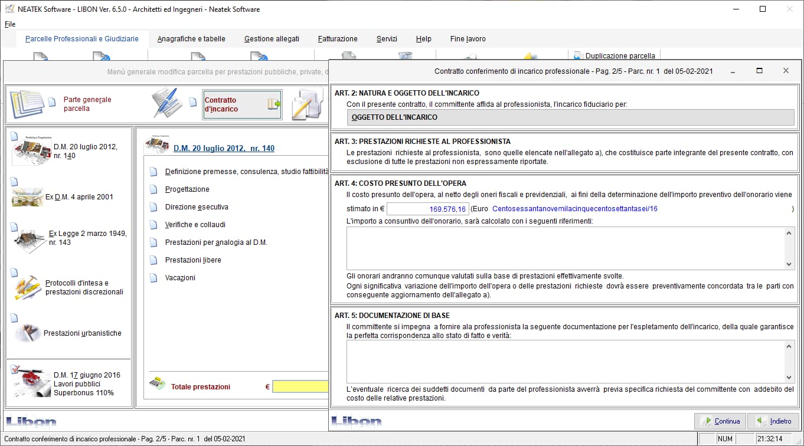This screenshot has width=804, height=446.
Task: Click up arrow of documentazione text area scrollbar
Action: pos(789,346)
